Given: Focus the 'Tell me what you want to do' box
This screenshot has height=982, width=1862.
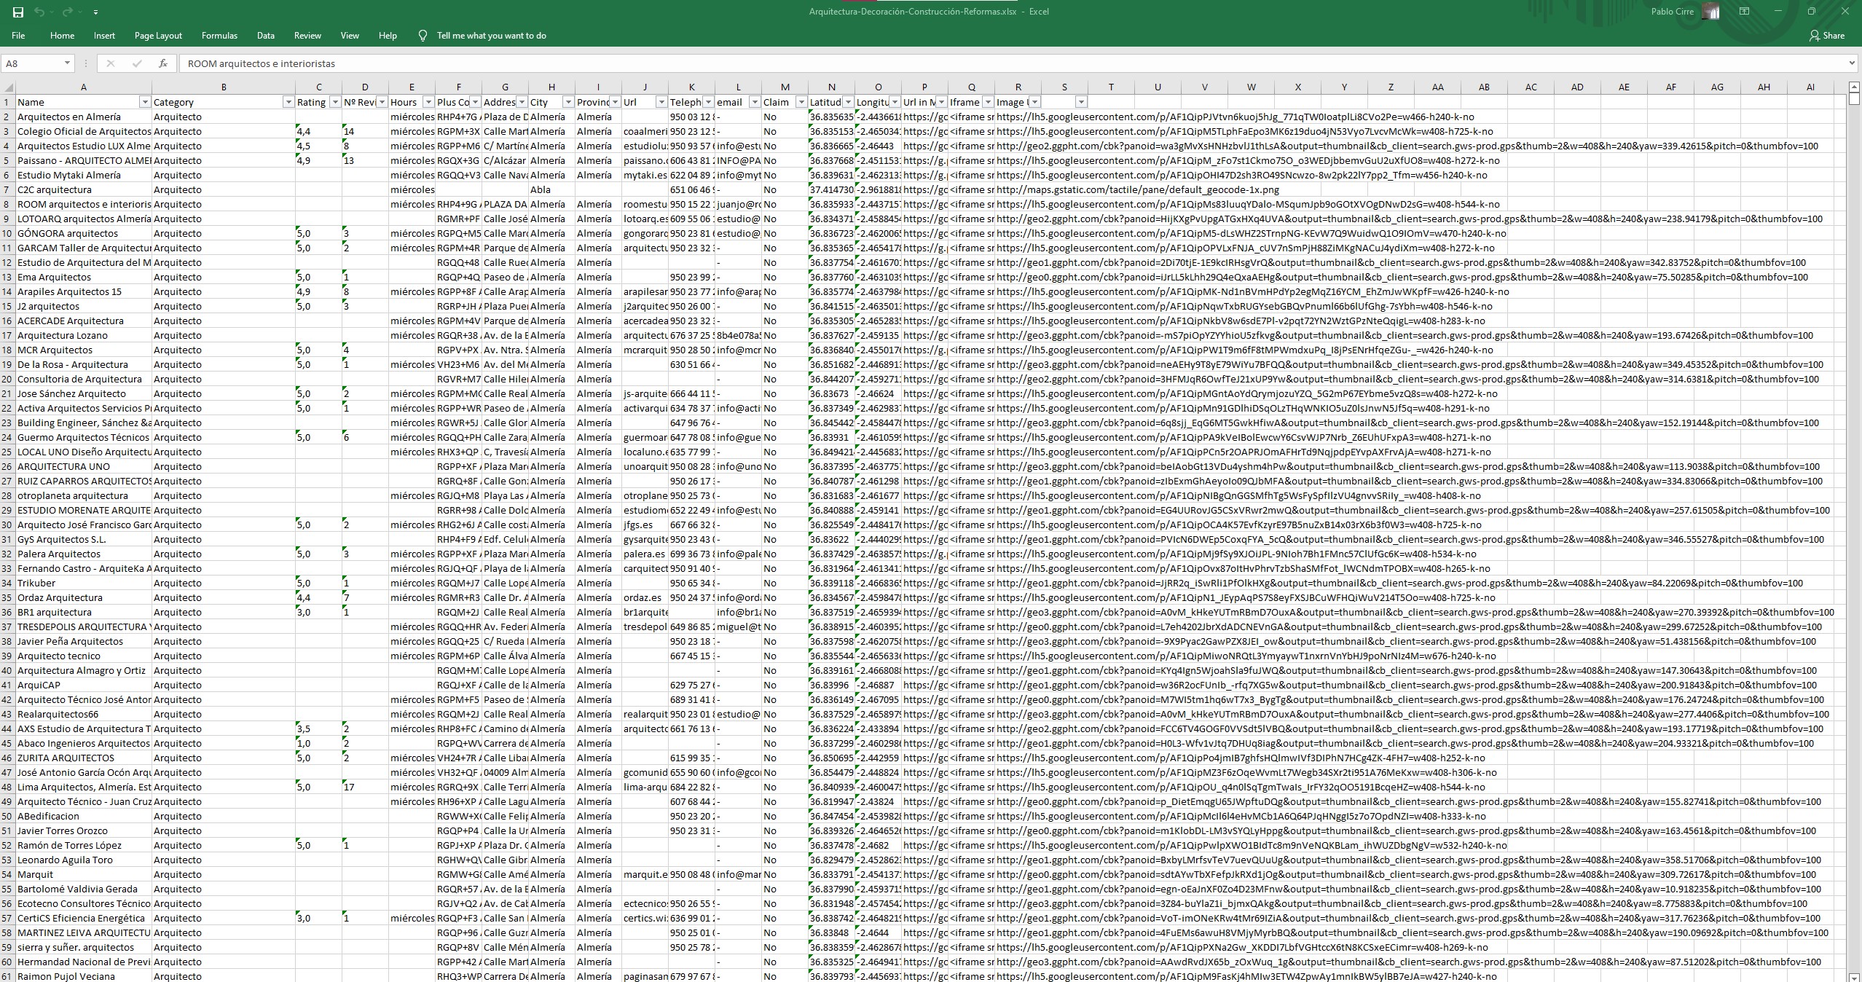Looking at the screenshot, I should coord(492,36).
